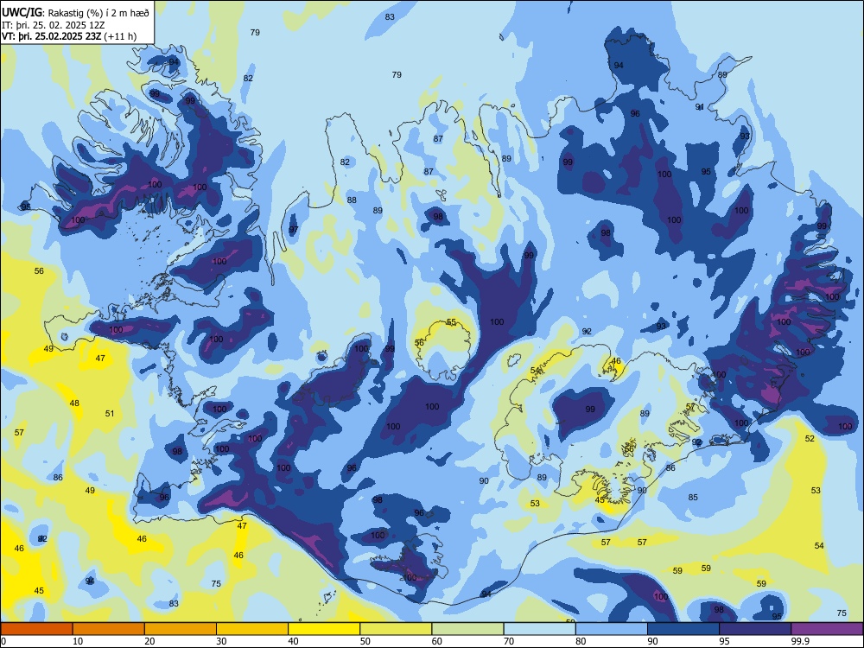Click the '20' legend scale label
The image size is (864, 648).
[x=149, y=641]
